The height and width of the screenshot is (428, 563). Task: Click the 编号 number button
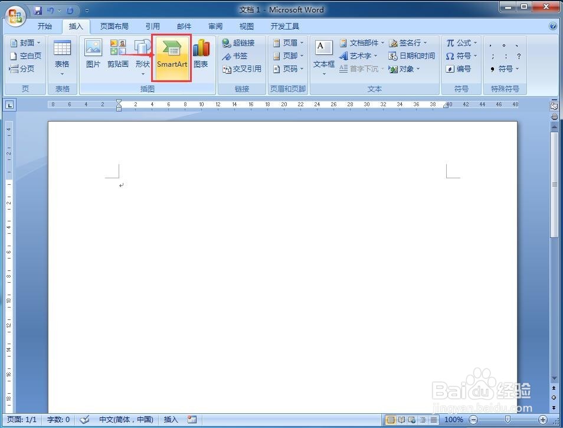(458, 68)
